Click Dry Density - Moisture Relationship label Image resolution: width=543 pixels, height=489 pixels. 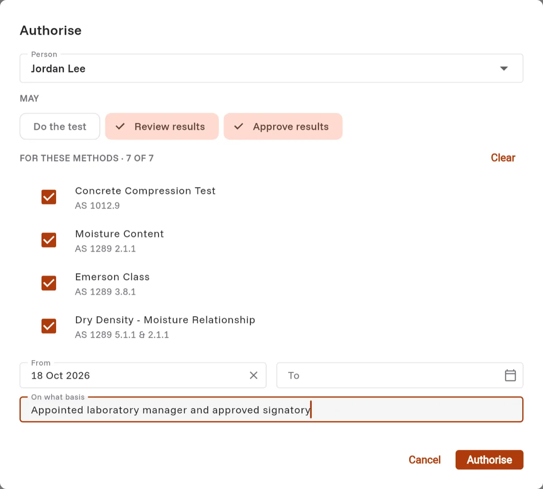tap(165, 320)
